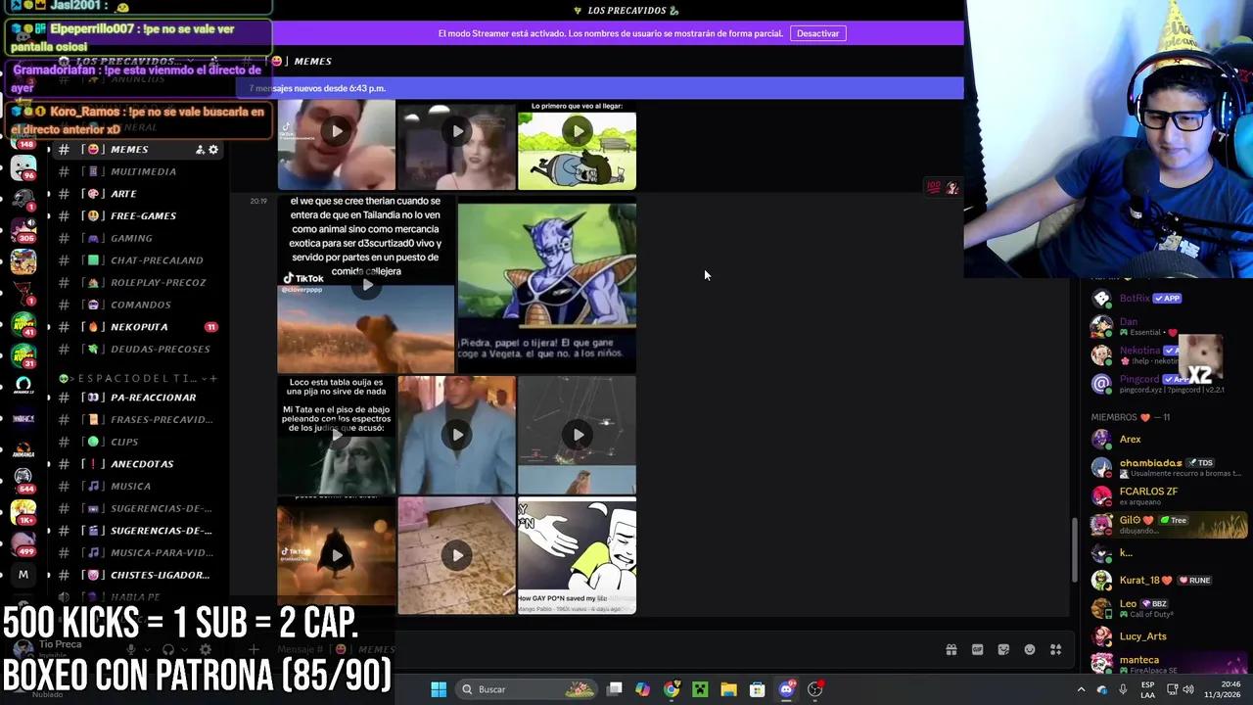
Task: Open Windows Start menu
Action: point(439,689)
